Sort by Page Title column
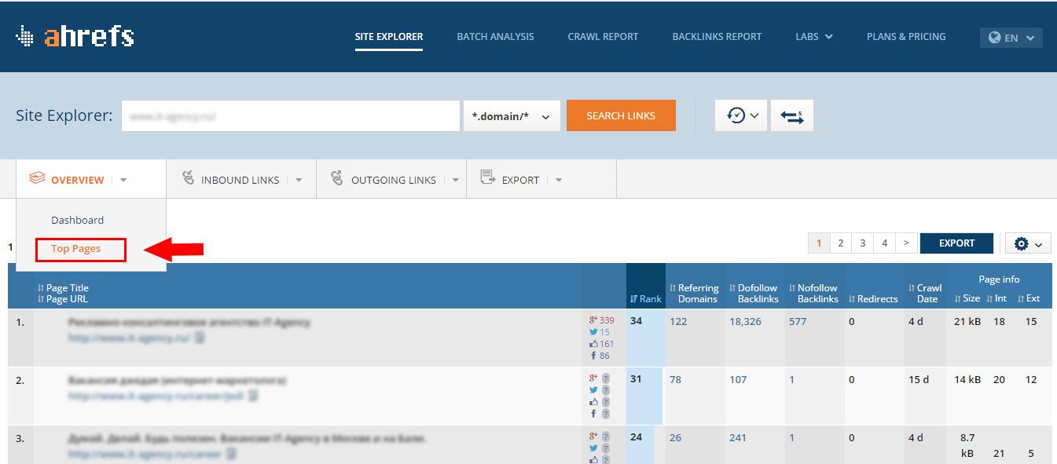The image size is (1057, 464). point(63,288)
